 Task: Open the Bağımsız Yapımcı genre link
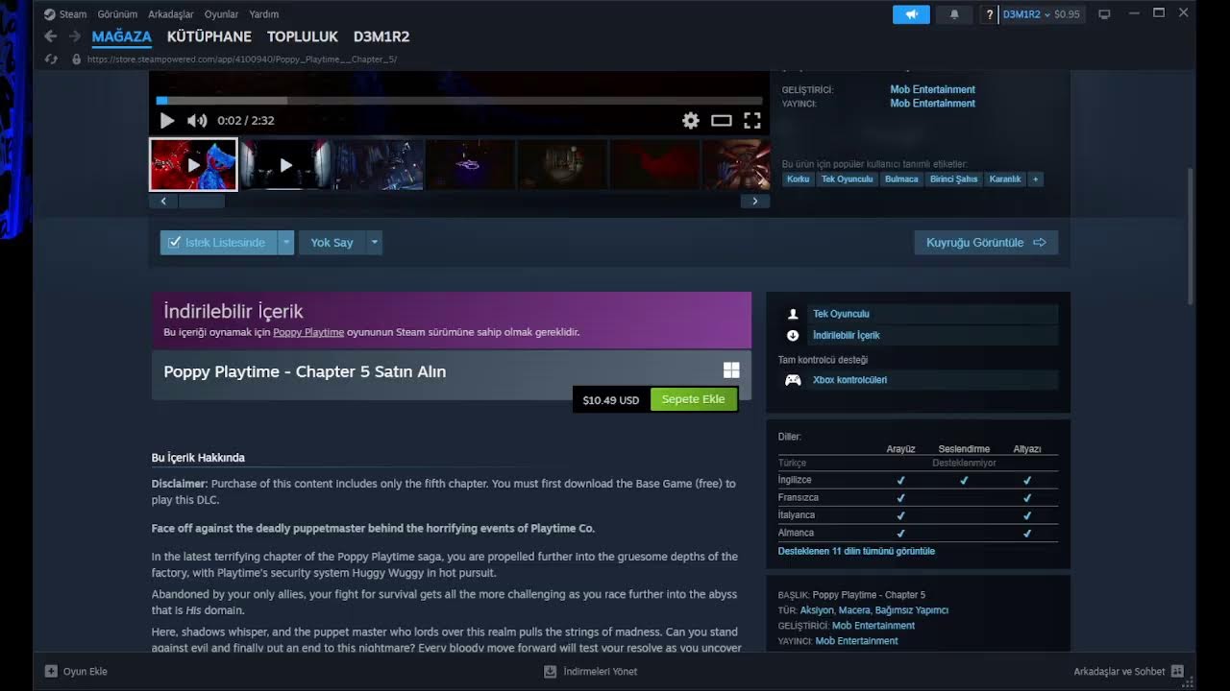[x=912, y=610]
